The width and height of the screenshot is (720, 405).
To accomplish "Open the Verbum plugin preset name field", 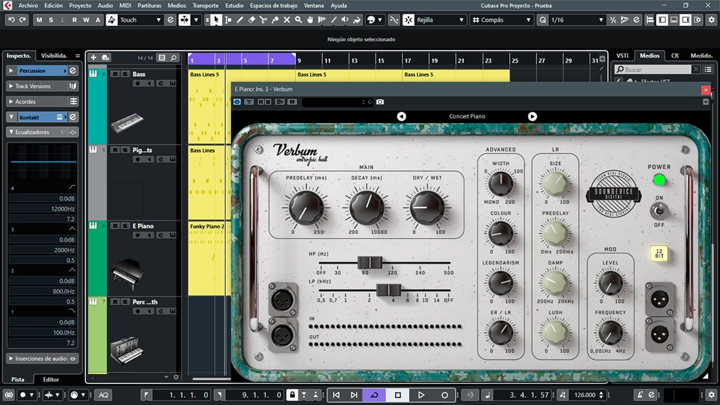I will [x=338, y=102].
